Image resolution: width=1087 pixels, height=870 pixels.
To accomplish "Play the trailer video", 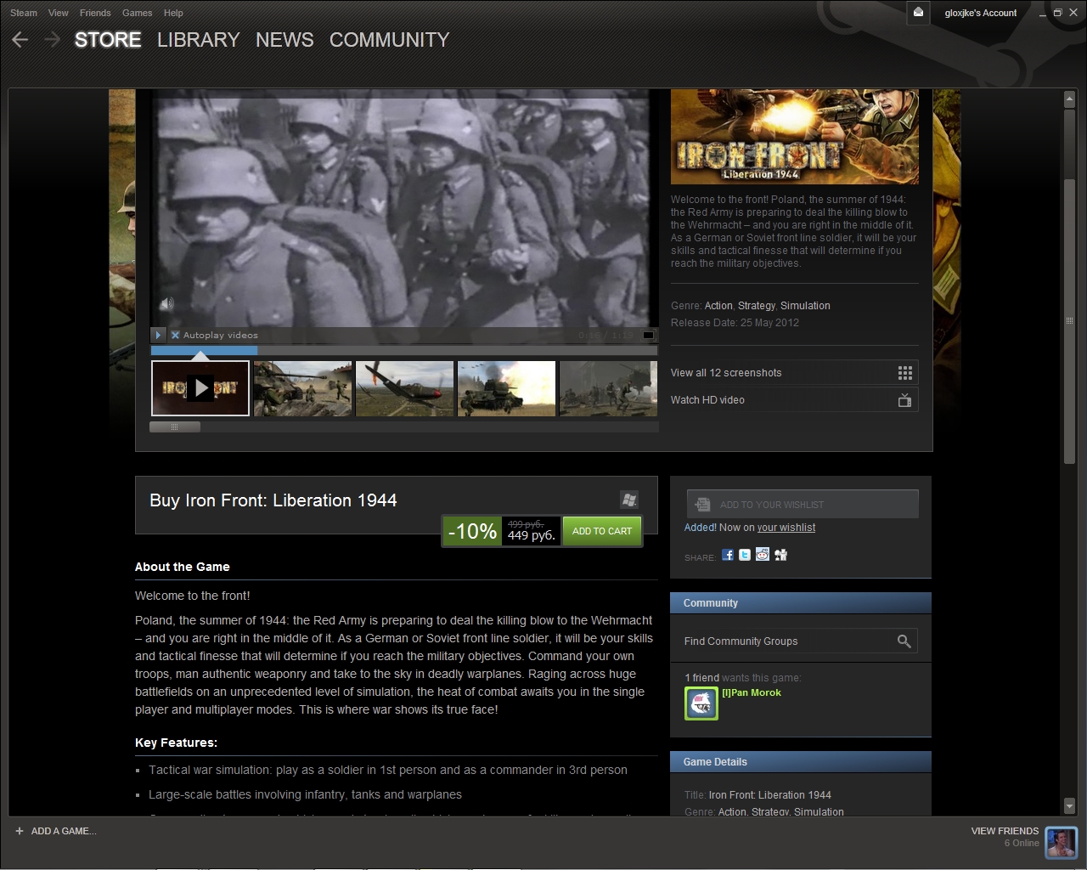I will click(x=158, y=335).
